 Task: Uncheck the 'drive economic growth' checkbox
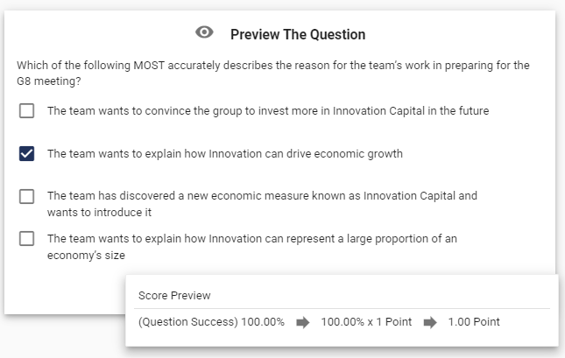pos(26,154)
